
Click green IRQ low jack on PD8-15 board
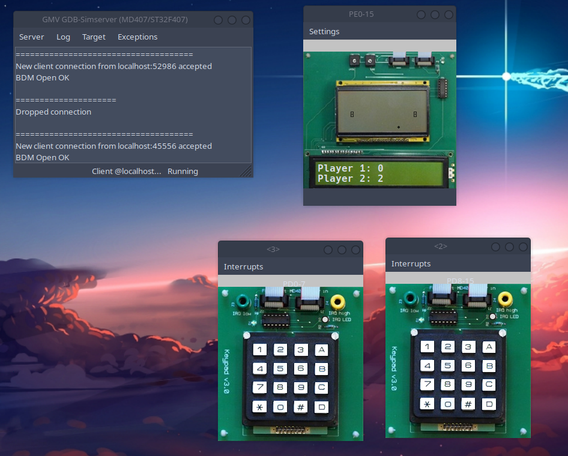pyautogui.click(x=410, y=298)
